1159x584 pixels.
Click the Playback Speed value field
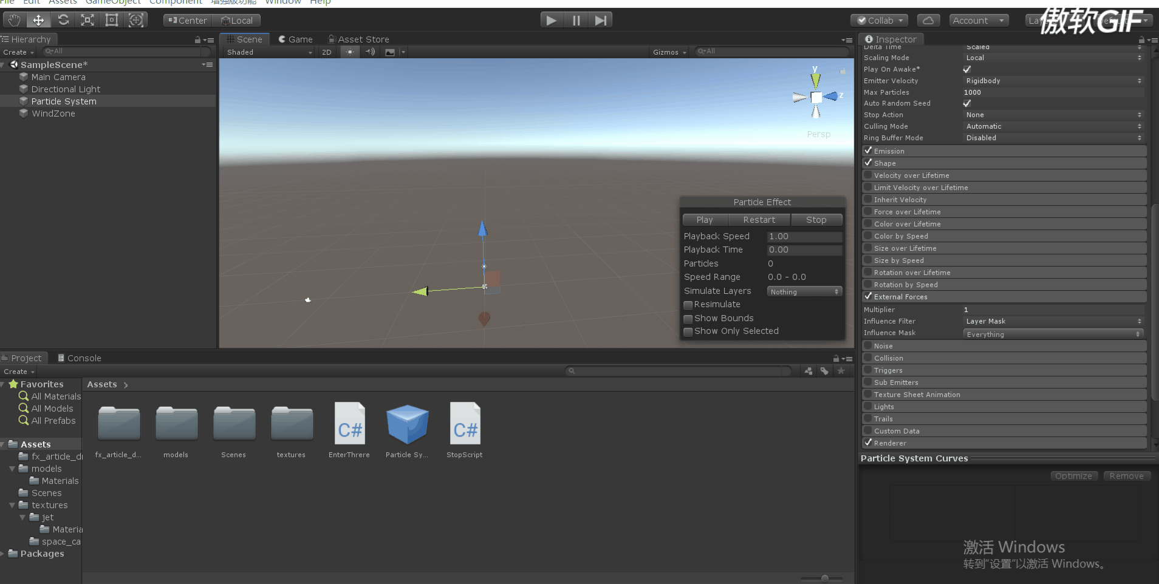pos(804,237)
